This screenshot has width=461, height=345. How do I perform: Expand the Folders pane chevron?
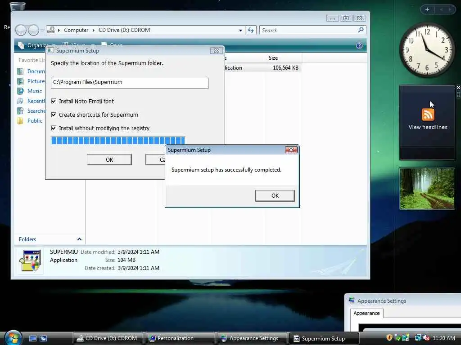pos(79,239)
